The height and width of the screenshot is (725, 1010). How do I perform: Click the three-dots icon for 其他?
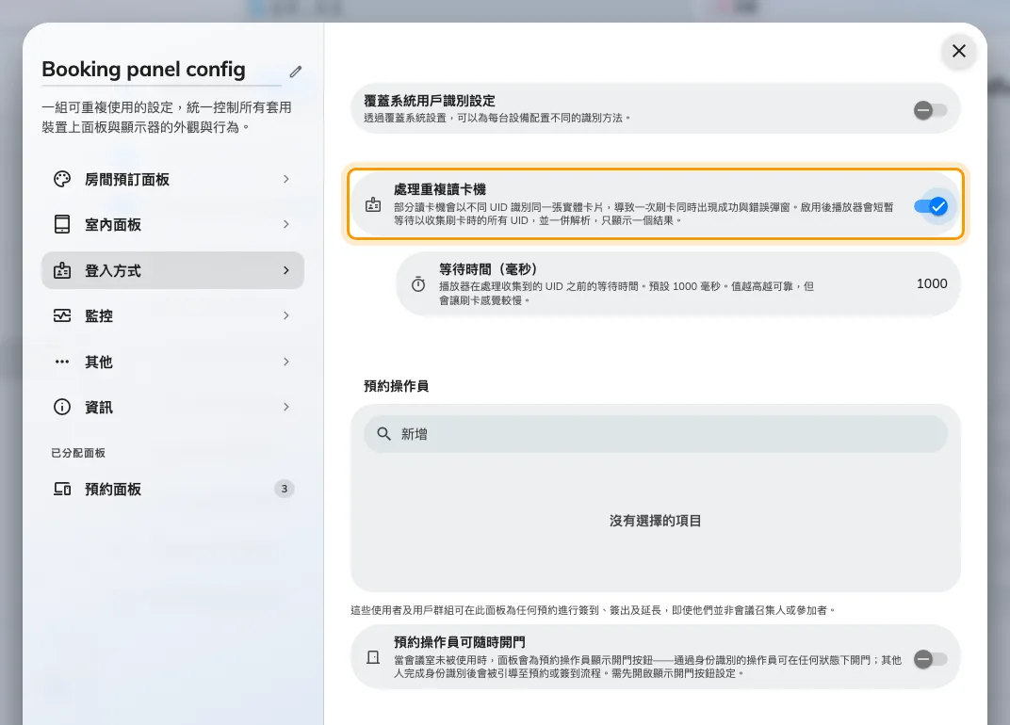pos(62,362)
